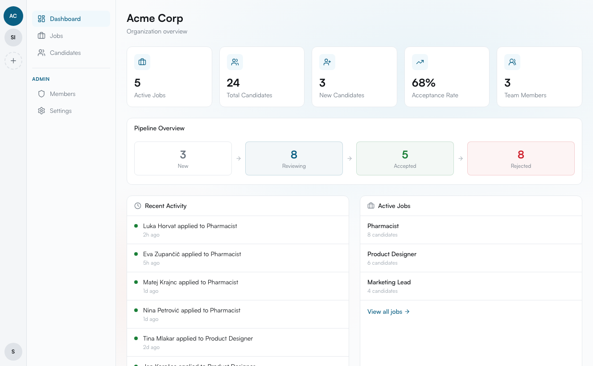Switch to the SI organization avatar
Image resolution: width=593 pixels, height=366 pixels.
coord(13,37)
